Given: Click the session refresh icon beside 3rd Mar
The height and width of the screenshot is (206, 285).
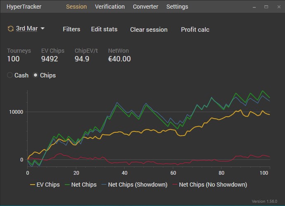Looking at the screenshot, I should (x=10, y=29).
